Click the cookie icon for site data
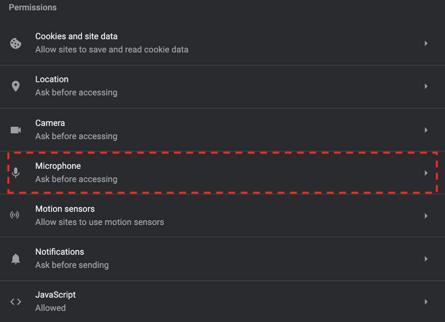 16,43
